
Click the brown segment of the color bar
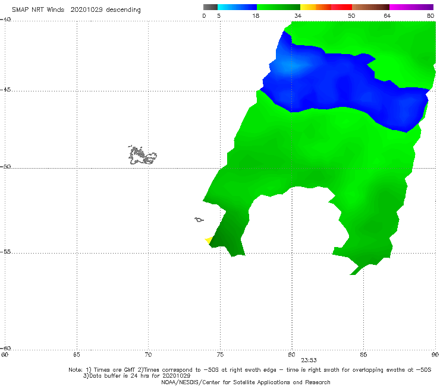370,7
